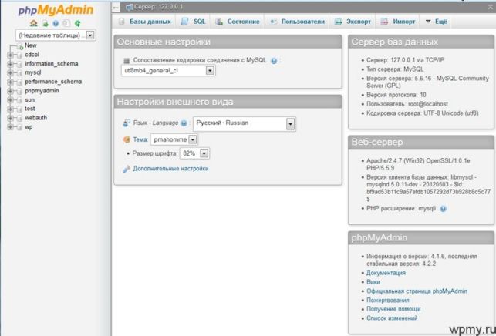The height and width of the screenshot is (336, 496).
Task: Open the Список изменений link
Action: (392, 318)
